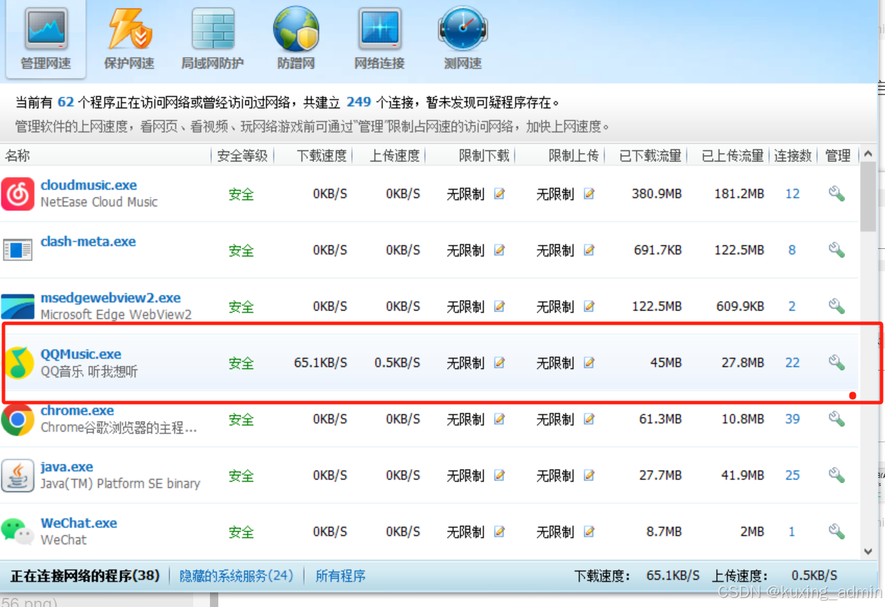Screen dimensions: 885x607
Task: Edit download limit for QQMusic.exe
Action: pos(499,362)
